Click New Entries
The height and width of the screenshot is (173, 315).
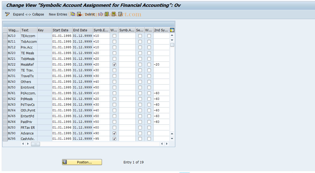pyautogui.click(x=58, y=14)
